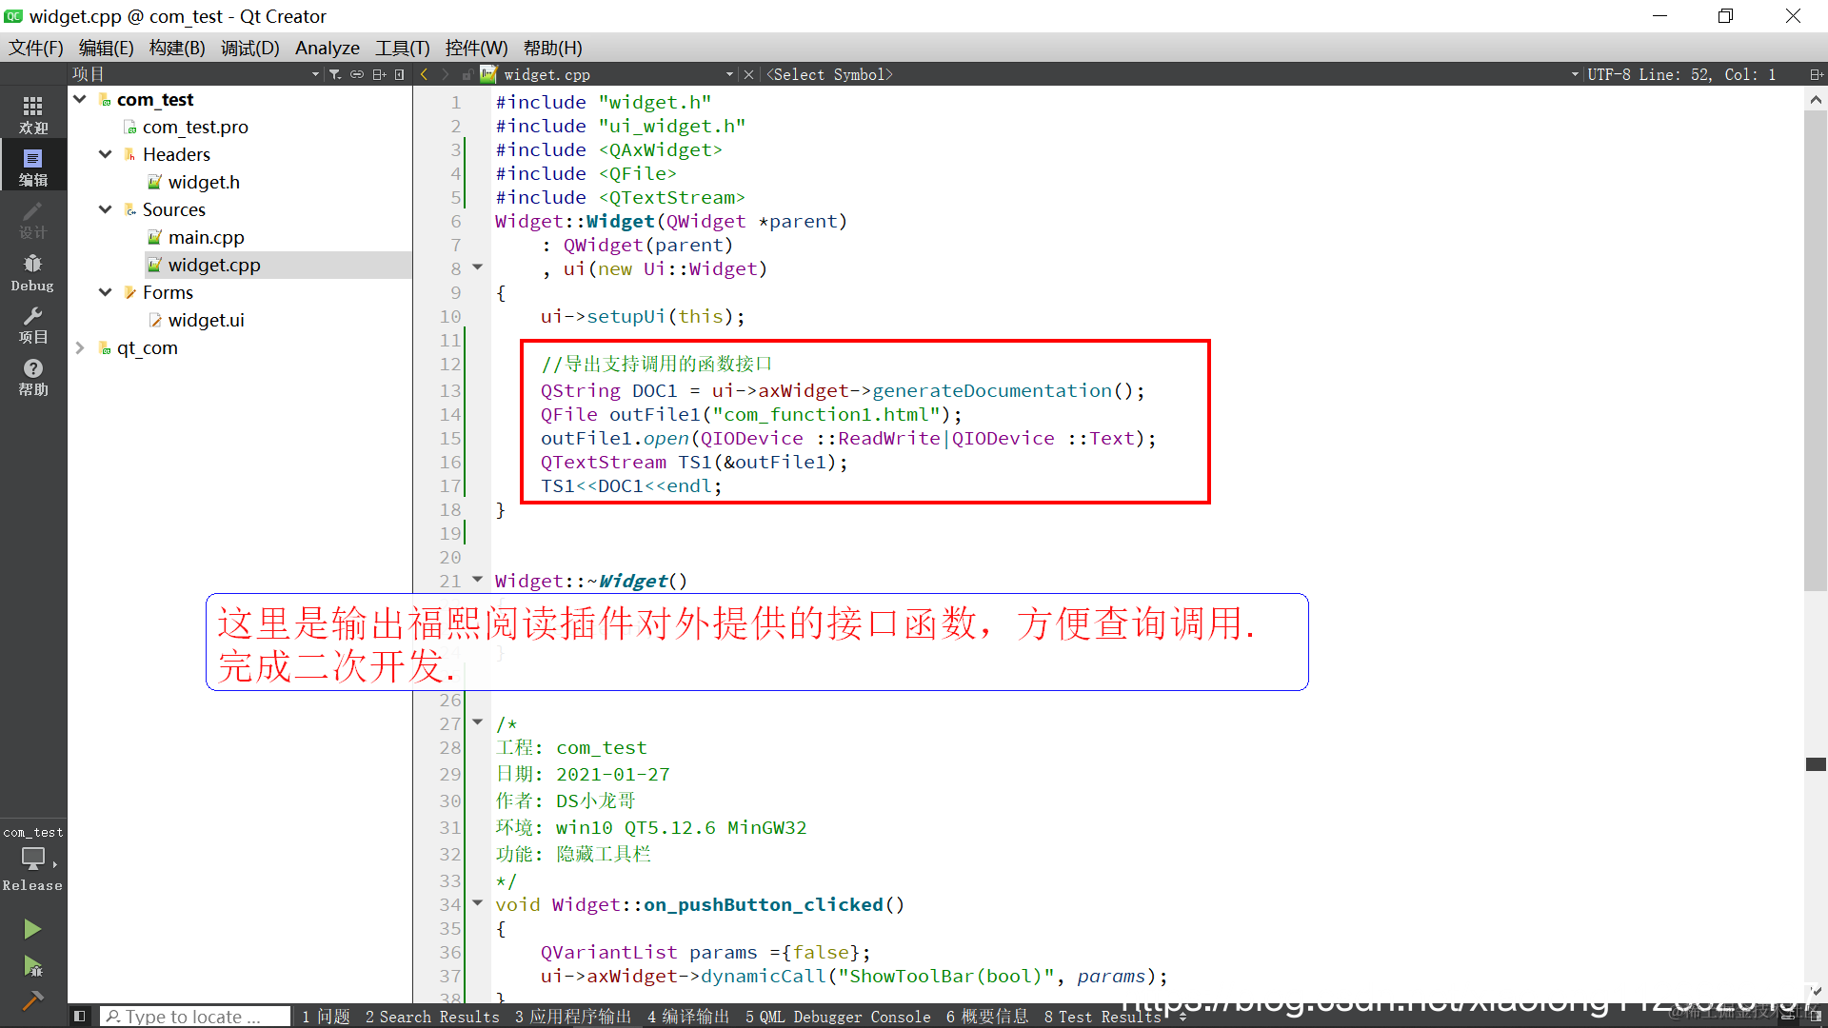
Task: Open the 编译输出 output pane
Action: (x=687, y=1017)
